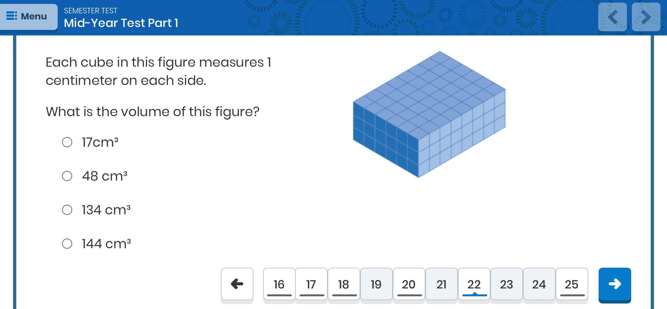Click the blue cube figure image
667x309 pixels.
(429, 114)
